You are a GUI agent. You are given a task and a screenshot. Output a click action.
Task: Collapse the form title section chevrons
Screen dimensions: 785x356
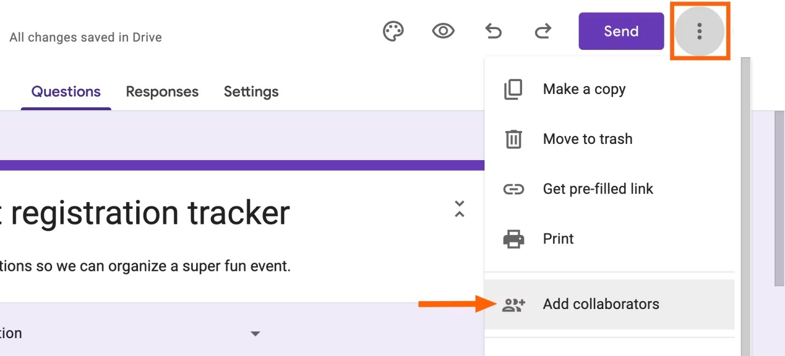pos(460,209)
